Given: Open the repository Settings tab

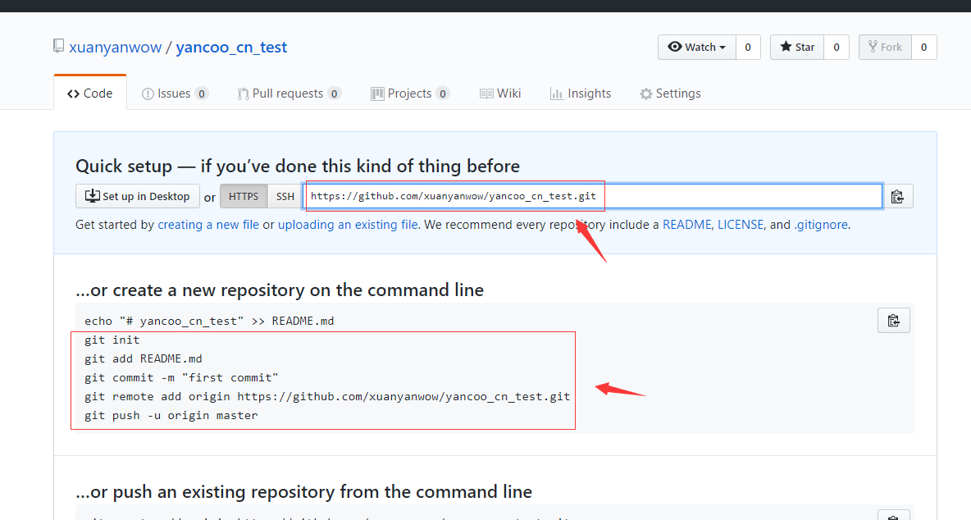Looking at the screenshot, I should click(x=671, y=94).
